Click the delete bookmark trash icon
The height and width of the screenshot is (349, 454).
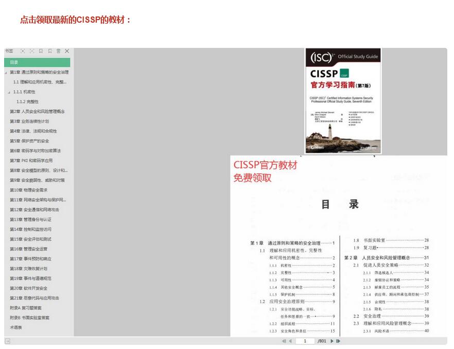pyautogui.click(x=59, y=51)
